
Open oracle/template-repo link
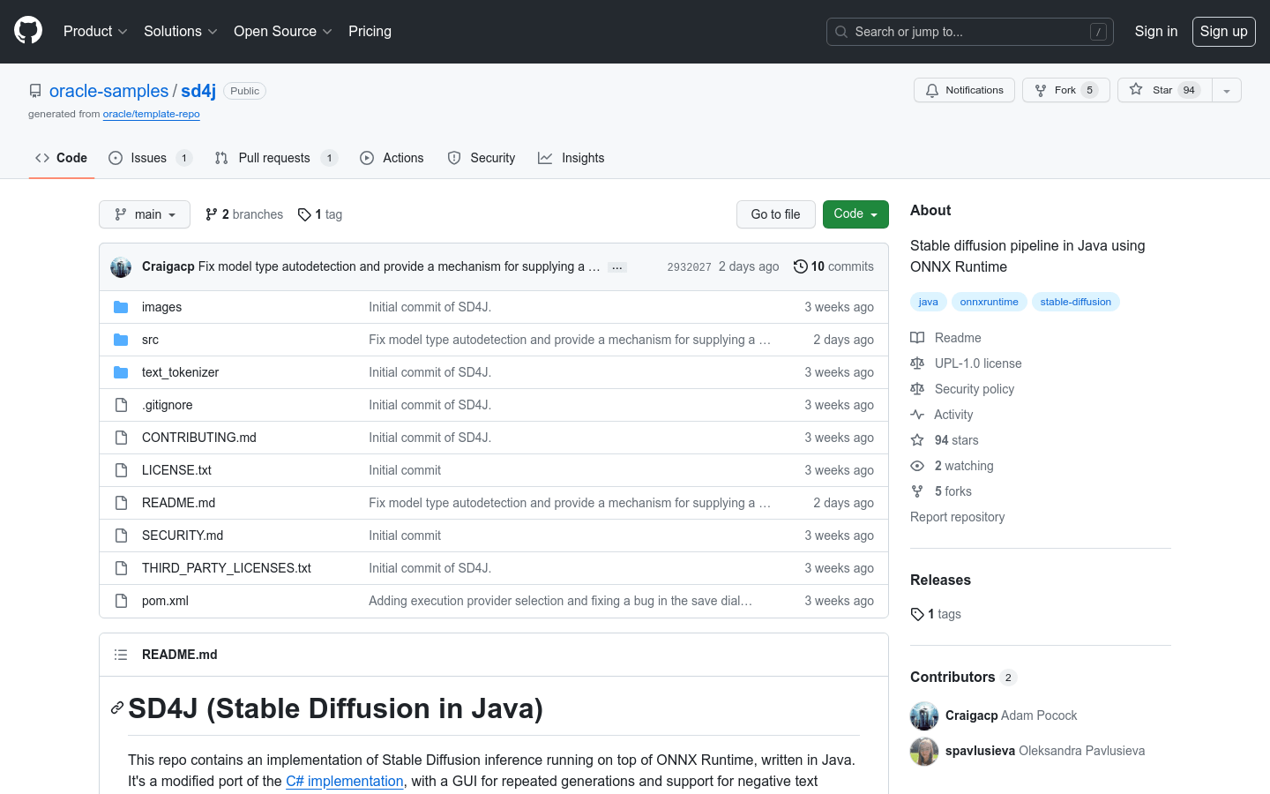pos(151,114)
